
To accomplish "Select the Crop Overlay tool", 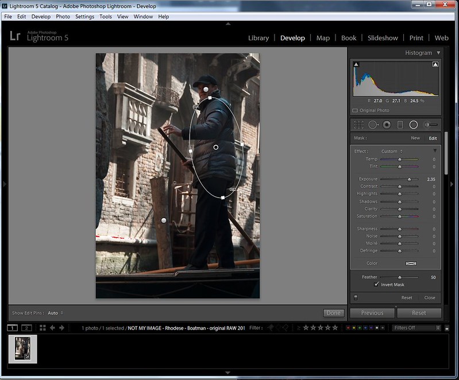I will coord(358,125).
